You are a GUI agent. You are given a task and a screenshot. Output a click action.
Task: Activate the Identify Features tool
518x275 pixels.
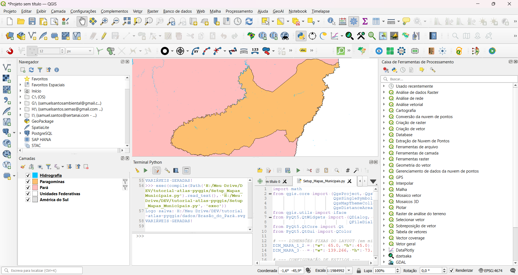(331, 21)
